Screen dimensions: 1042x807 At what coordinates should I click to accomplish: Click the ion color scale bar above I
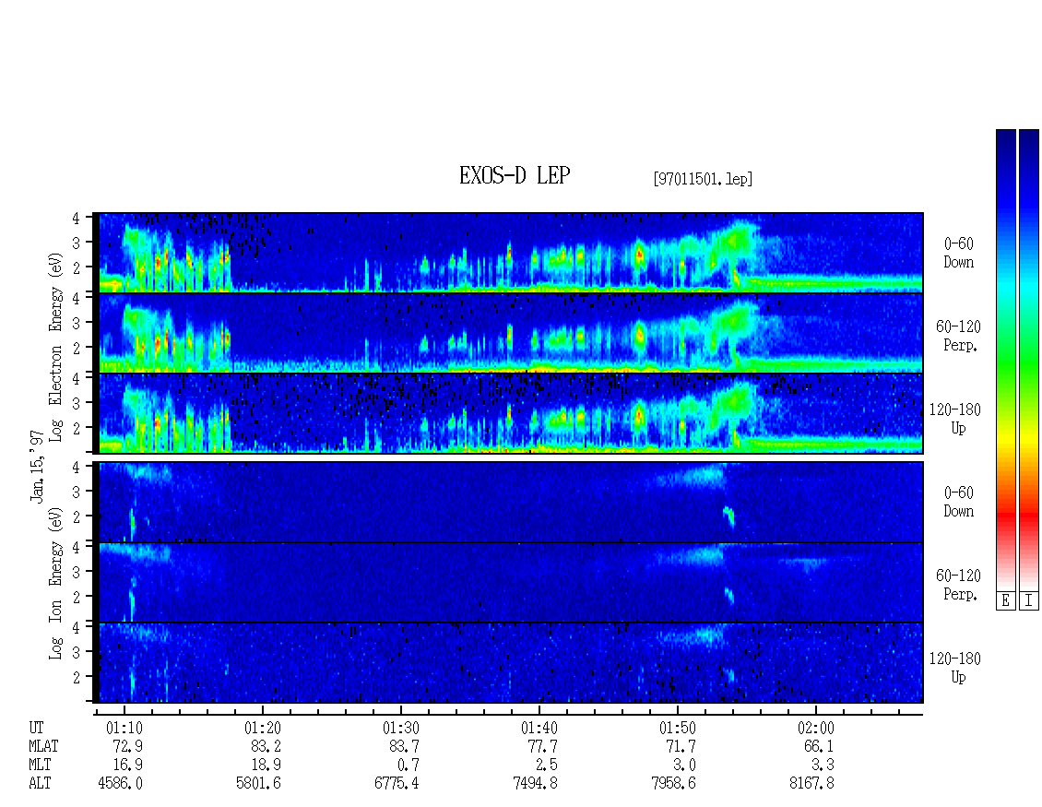(1029, 359)
